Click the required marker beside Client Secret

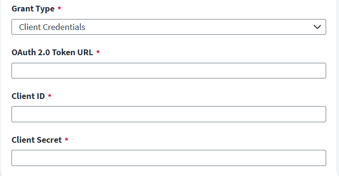(x=67, y=139)
